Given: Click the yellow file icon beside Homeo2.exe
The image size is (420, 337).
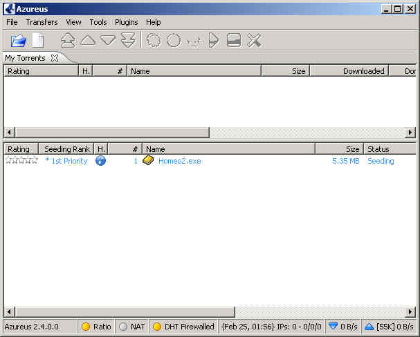Looking at the screenshot, I should point(148,160).
